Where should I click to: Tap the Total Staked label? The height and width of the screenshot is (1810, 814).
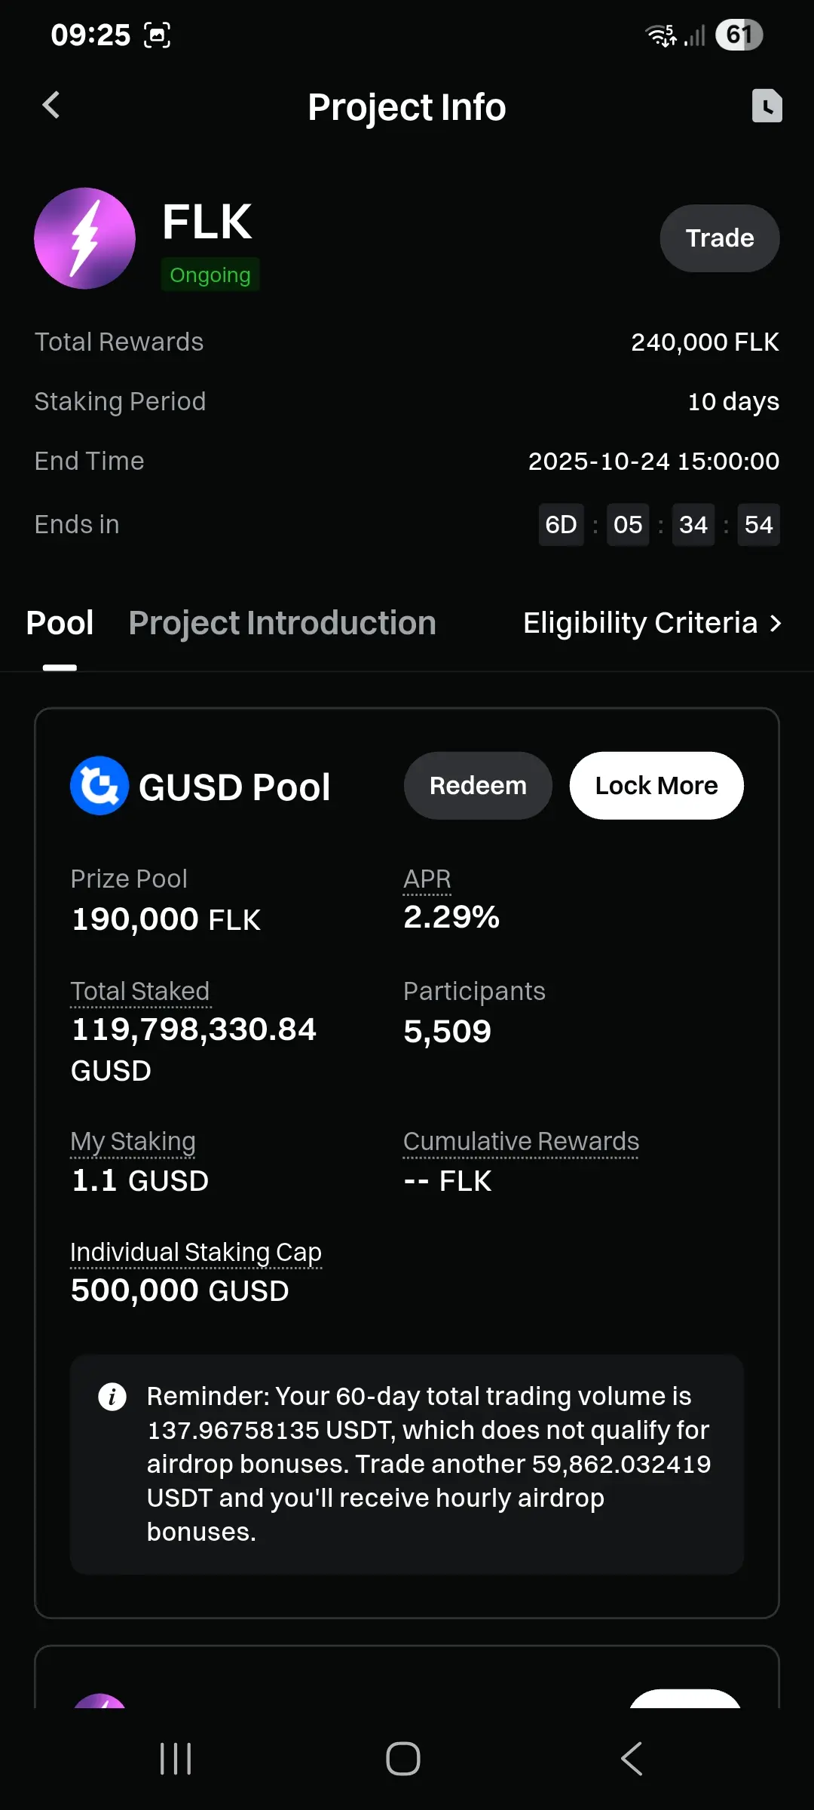(x=140, y=992)
